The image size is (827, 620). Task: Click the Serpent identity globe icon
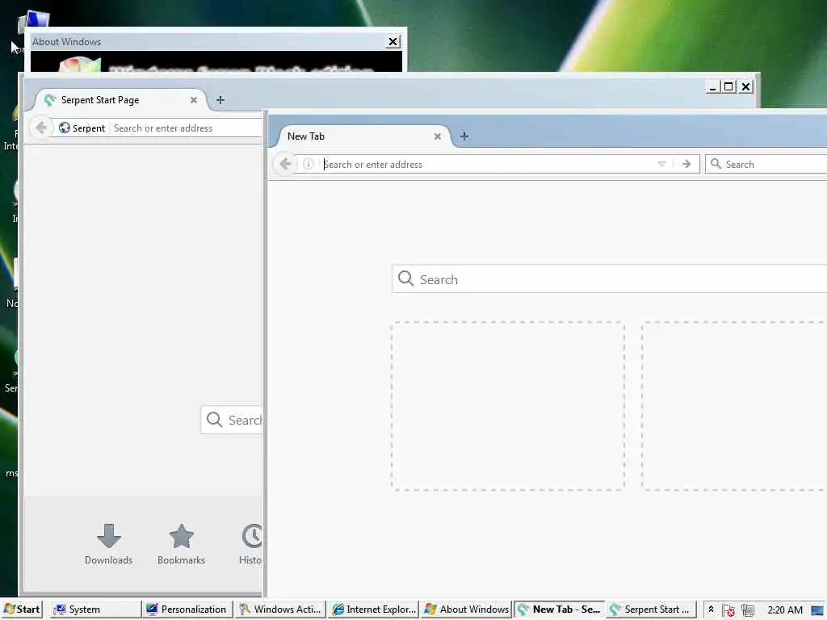pyautogui.click(x=65, y=128)
